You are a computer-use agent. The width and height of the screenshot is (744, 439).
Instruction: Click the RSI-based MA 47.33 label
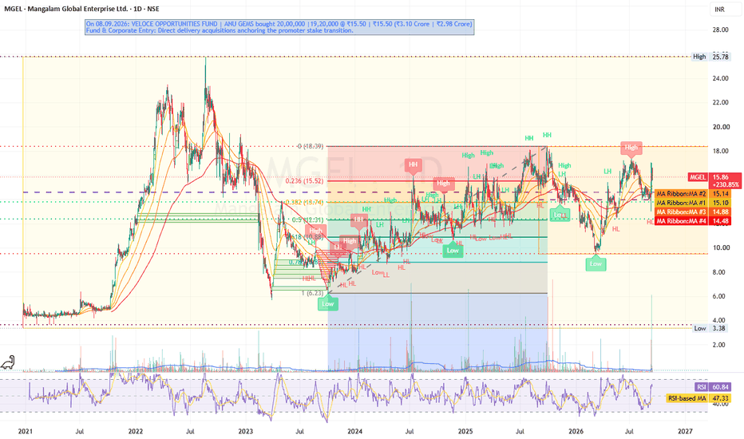(x=698, y=398)
